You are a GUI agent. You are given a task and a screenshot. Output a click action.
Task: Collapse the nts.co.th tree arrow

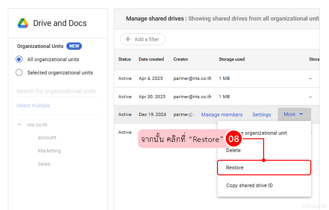[x=19, y=125]
